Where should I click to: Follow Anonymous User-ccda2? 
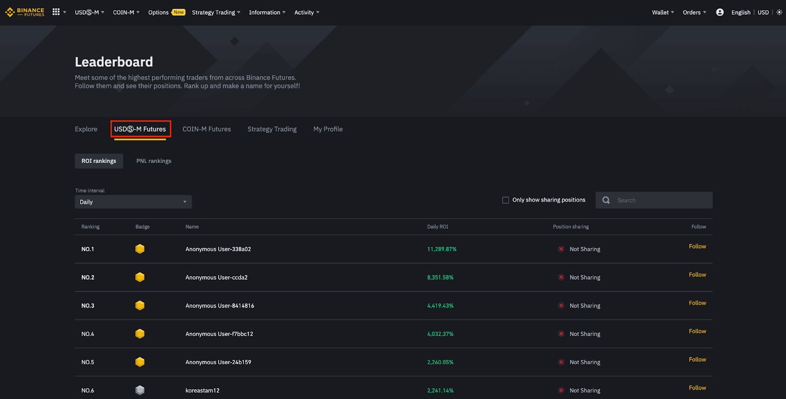pos(697,275)
